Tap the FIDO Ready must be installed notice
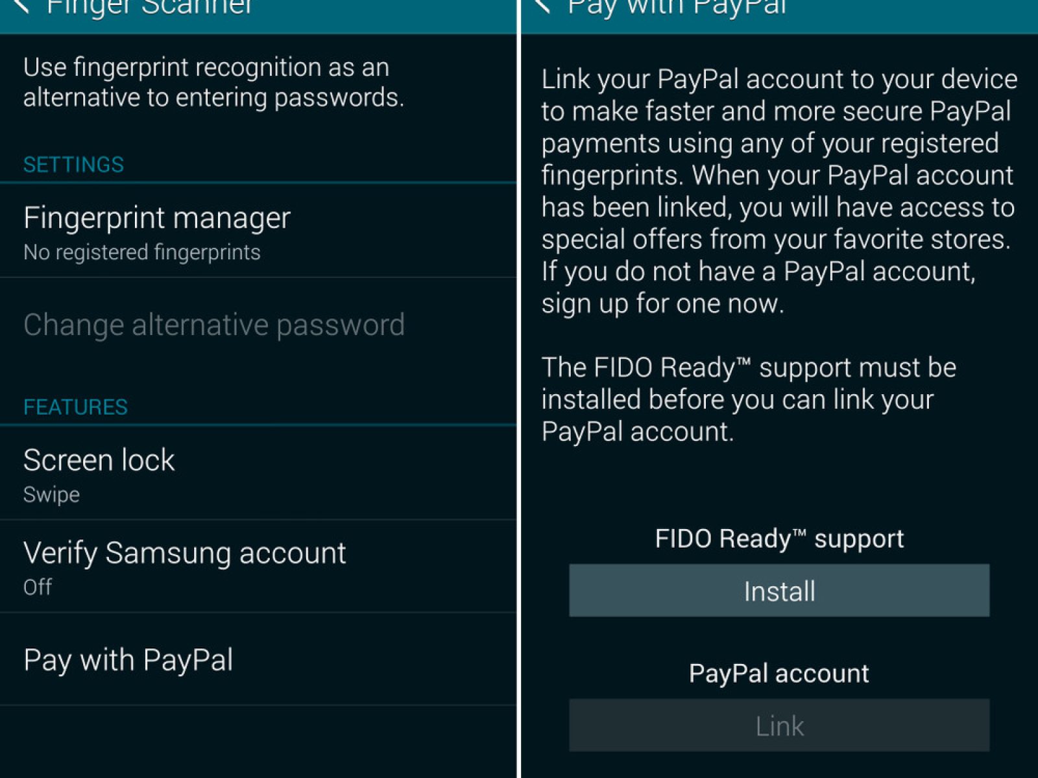The height and width of the screenshot is (778, 1038). [749, 399]
